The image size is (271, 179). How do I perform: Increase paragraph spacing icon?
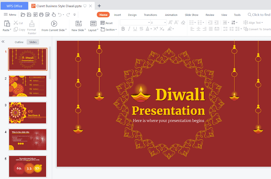(x=225, y=29)
